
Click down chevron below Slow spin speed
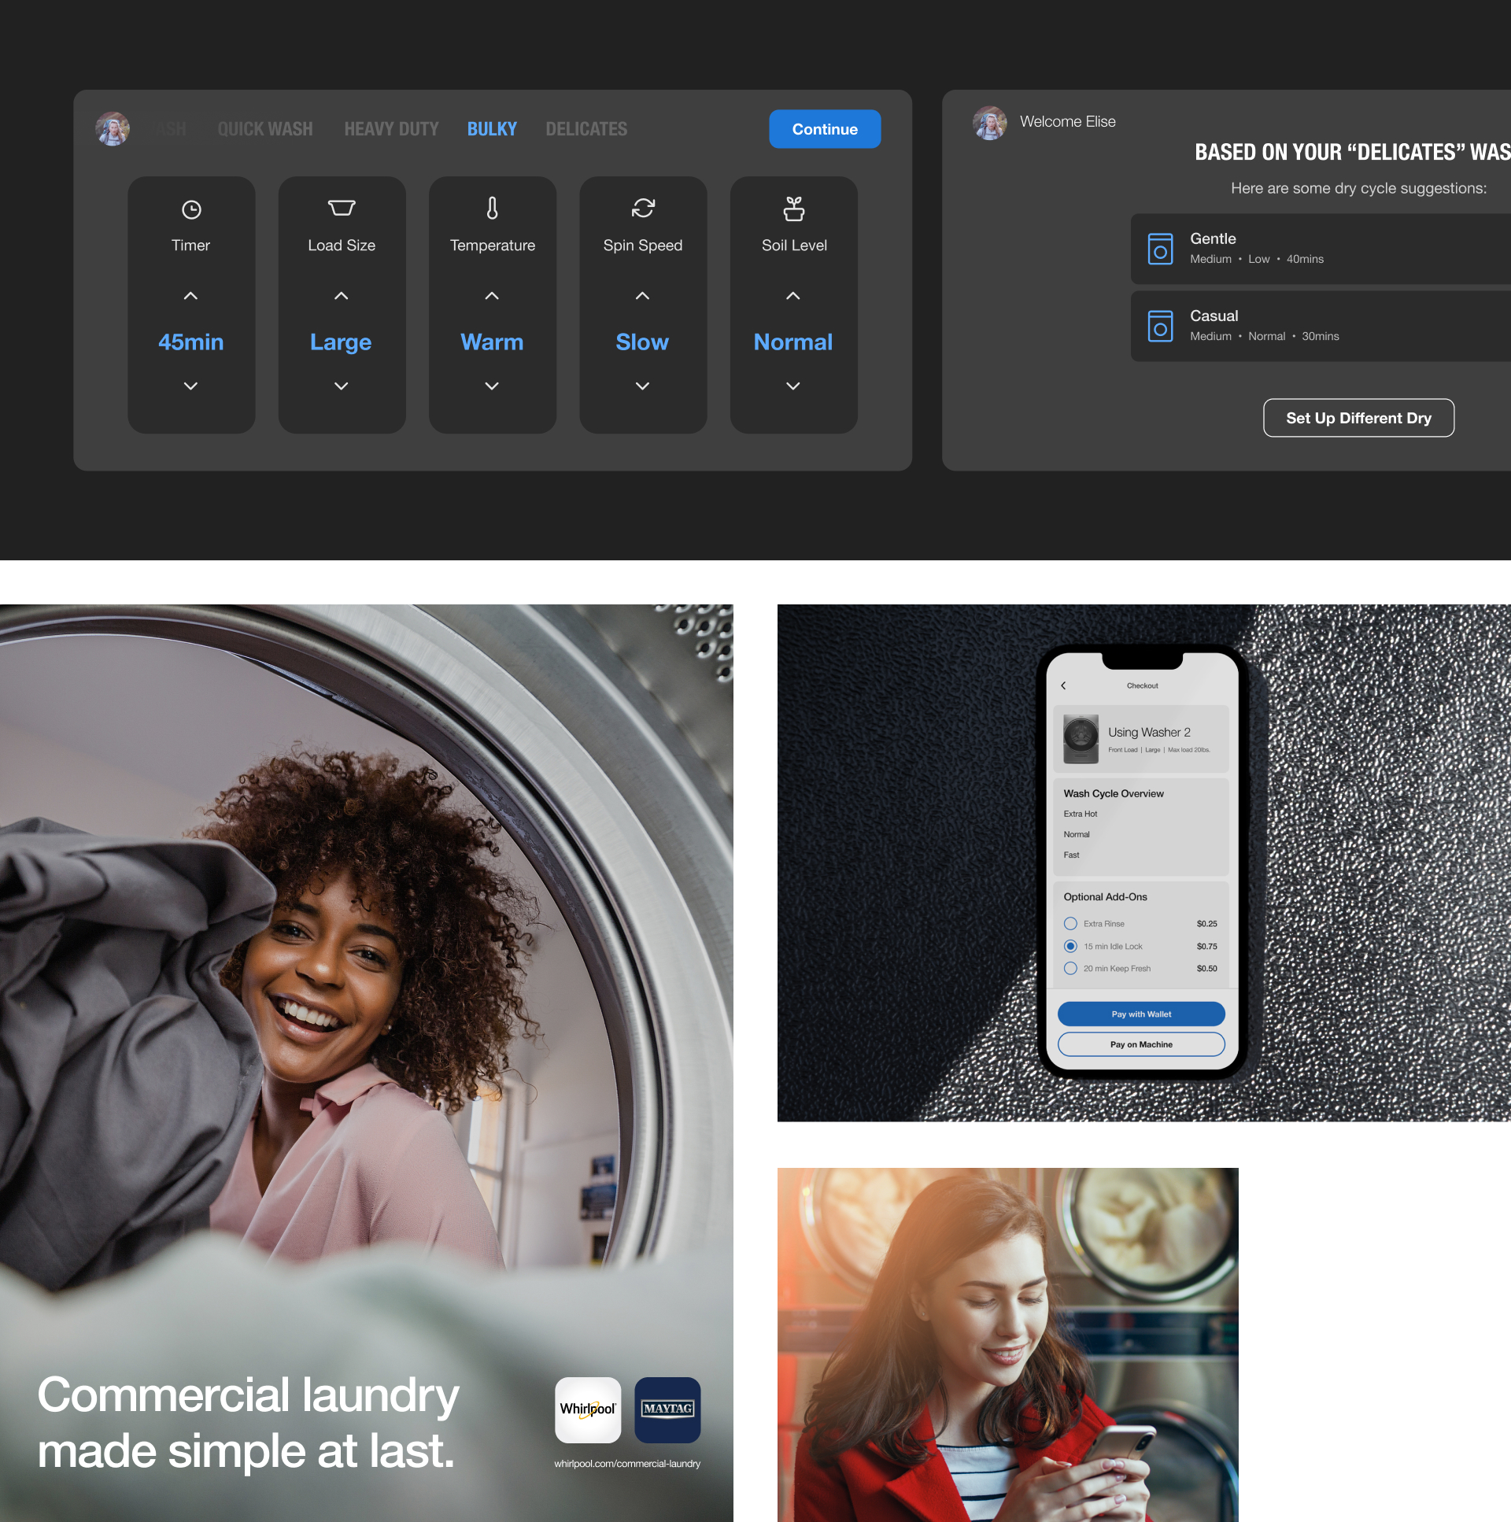click(642, 386)
